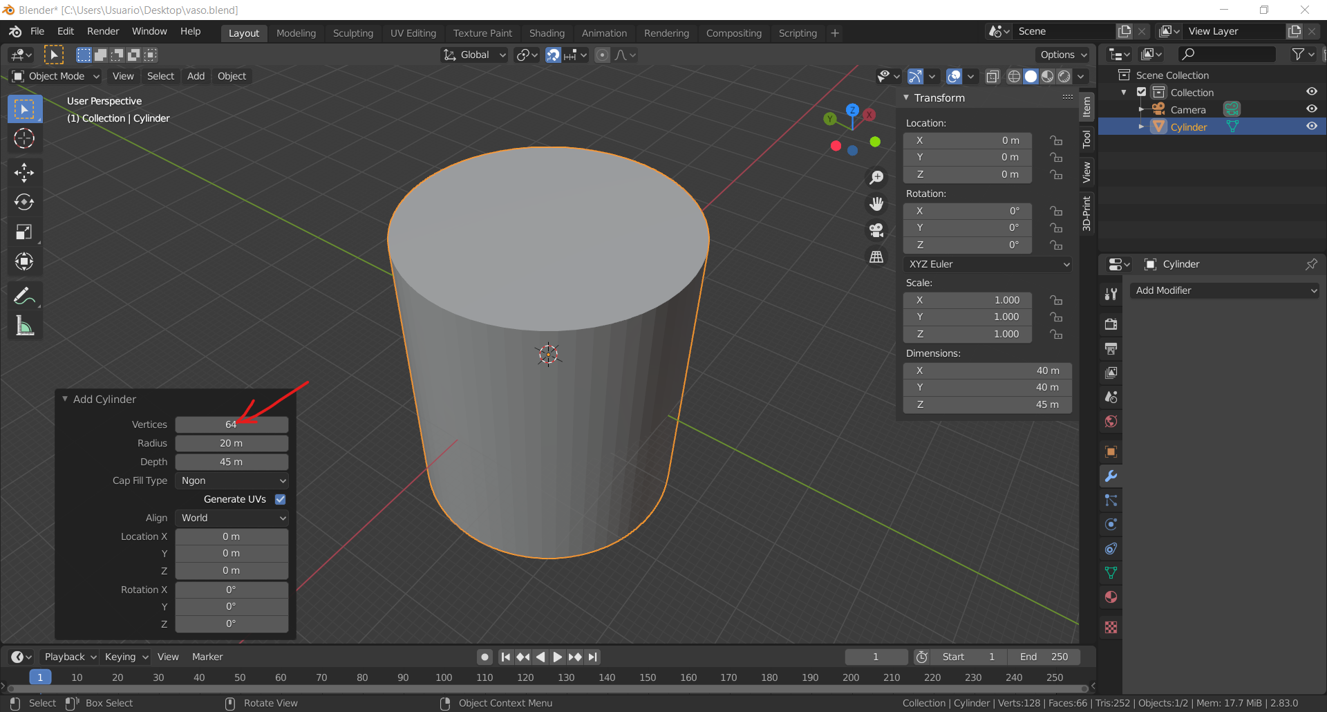Select the Rotate tool

point(24,202)
